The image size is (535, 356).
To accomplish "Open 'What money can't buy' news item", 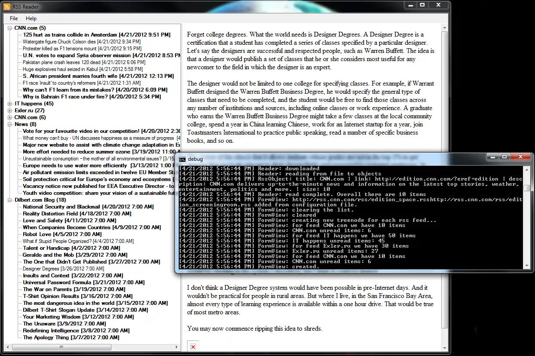I will click(101, 138).
